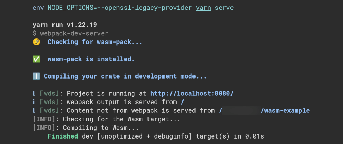This screenshot has height=144, width=343.
Task: Click the underlined yarn command word
Action: click(203, 8)
